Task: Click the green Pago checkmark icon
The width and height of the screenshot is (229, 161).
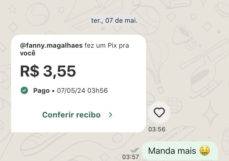Action: tap(24, 91)
